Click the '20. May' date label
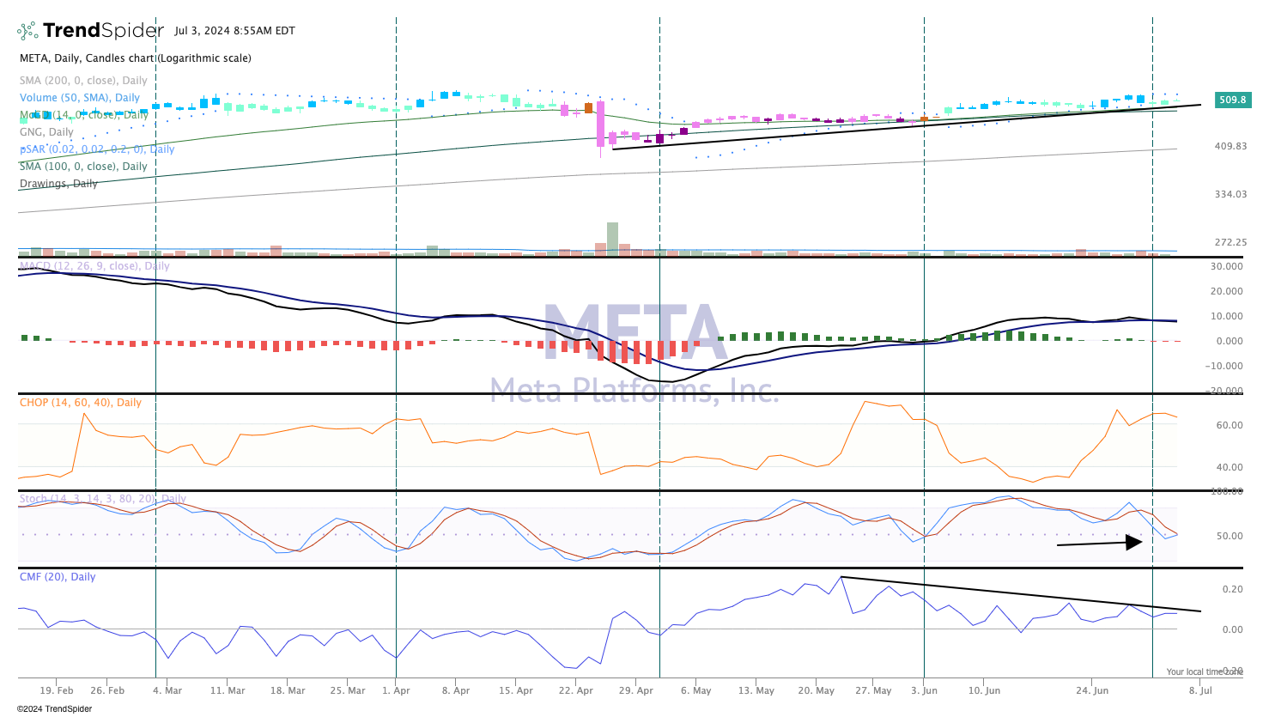Viewport: 1269px width, 717px height. (x=817, y=690)
